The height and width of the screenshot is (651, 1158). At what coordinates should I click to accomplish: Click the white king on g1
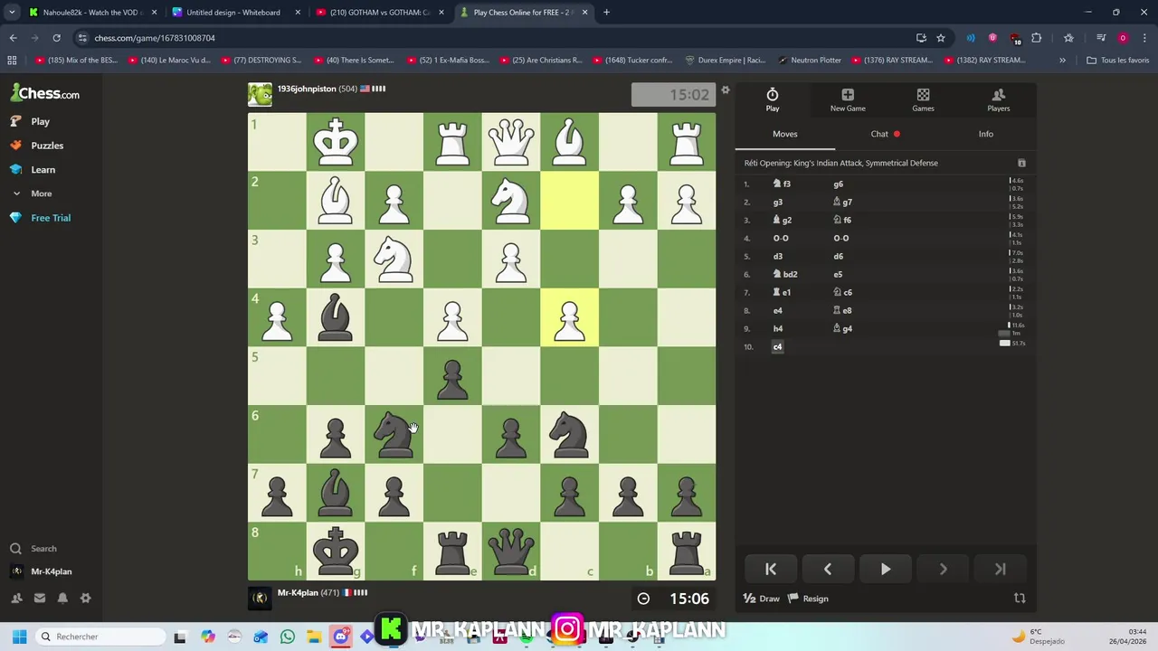(x=336, y=142)
